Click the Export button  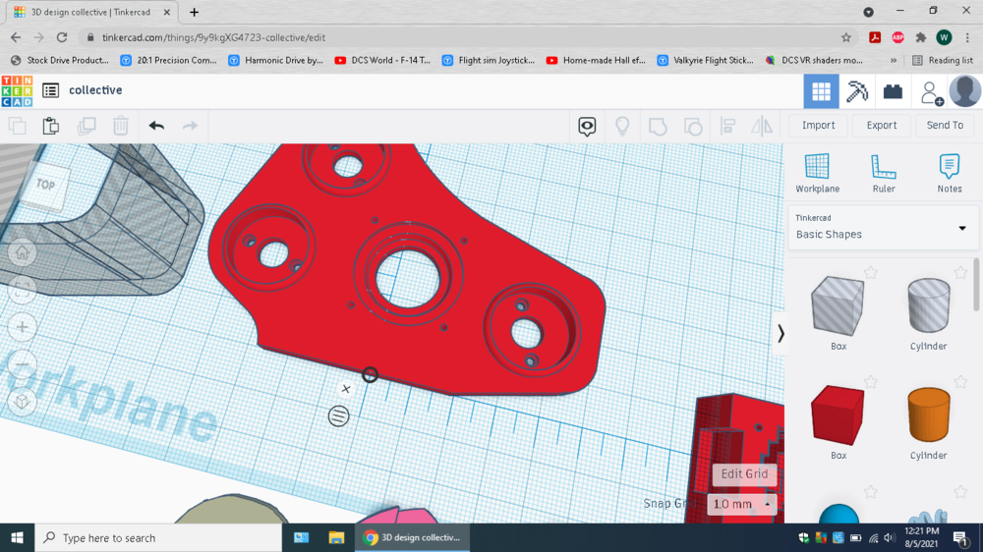click(x=881, y=126)
